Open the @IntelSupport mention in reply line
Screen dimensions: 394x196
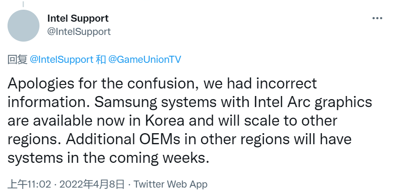click(x=62, y=60)
